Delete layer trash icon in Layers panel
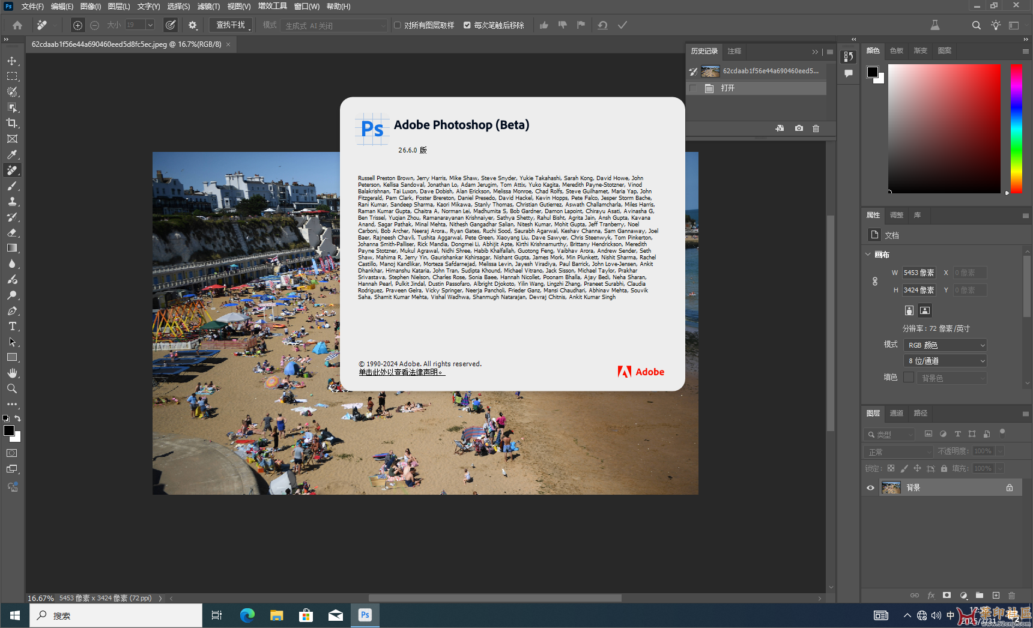The height and width of the screenshot is (628, 1033). pyautogui.click(x=1012, y=596)
